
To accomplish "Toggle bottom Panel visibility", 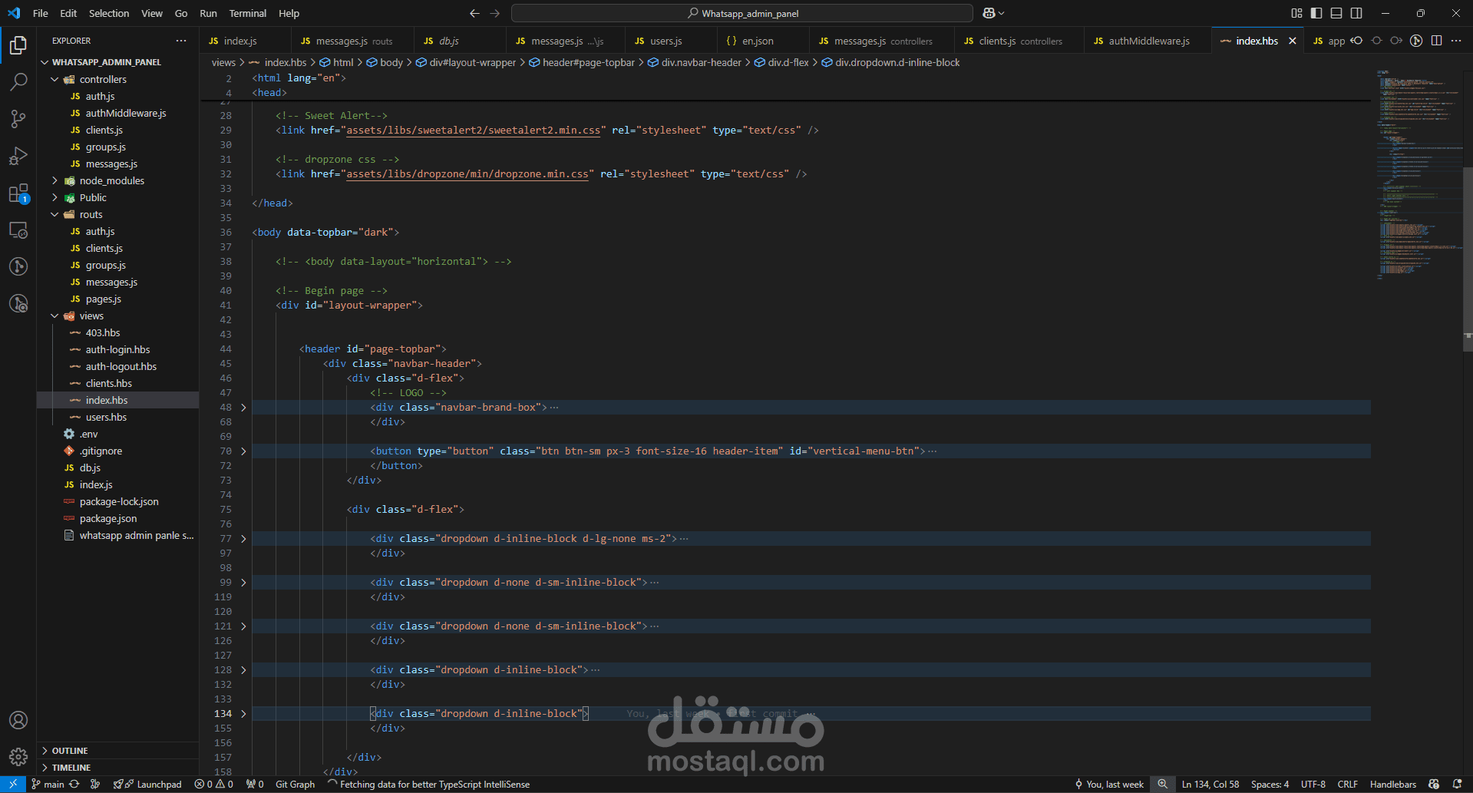I will (x=1336, y=13).
